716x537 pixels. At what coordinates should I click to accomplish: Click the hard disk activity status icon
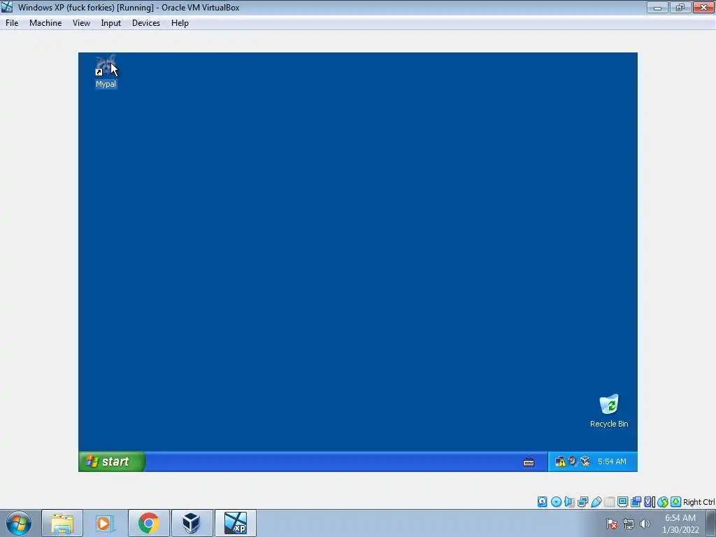click(x=542, y=502)
